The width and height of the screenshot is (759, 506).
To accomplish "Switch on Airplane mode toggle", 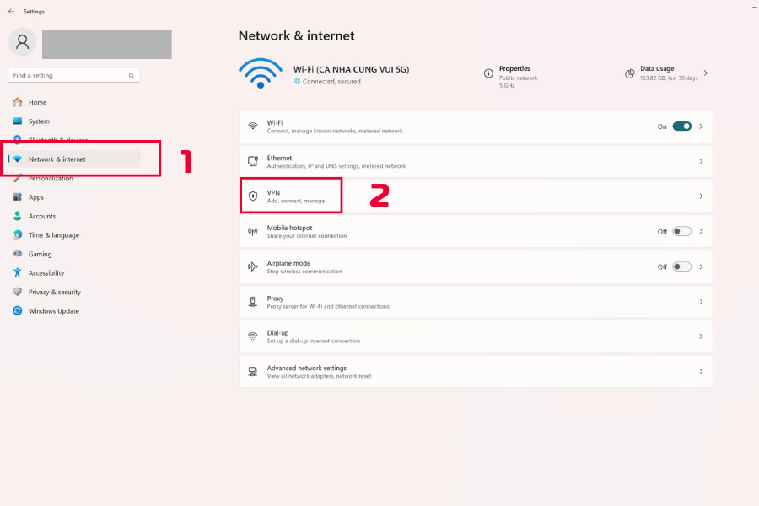I will coord(681,266).
